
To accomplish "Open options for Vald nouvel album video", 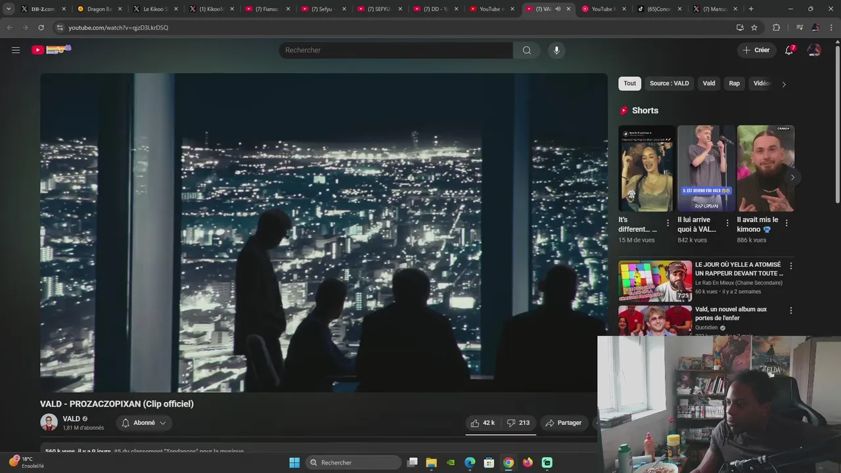I will 791,310.
